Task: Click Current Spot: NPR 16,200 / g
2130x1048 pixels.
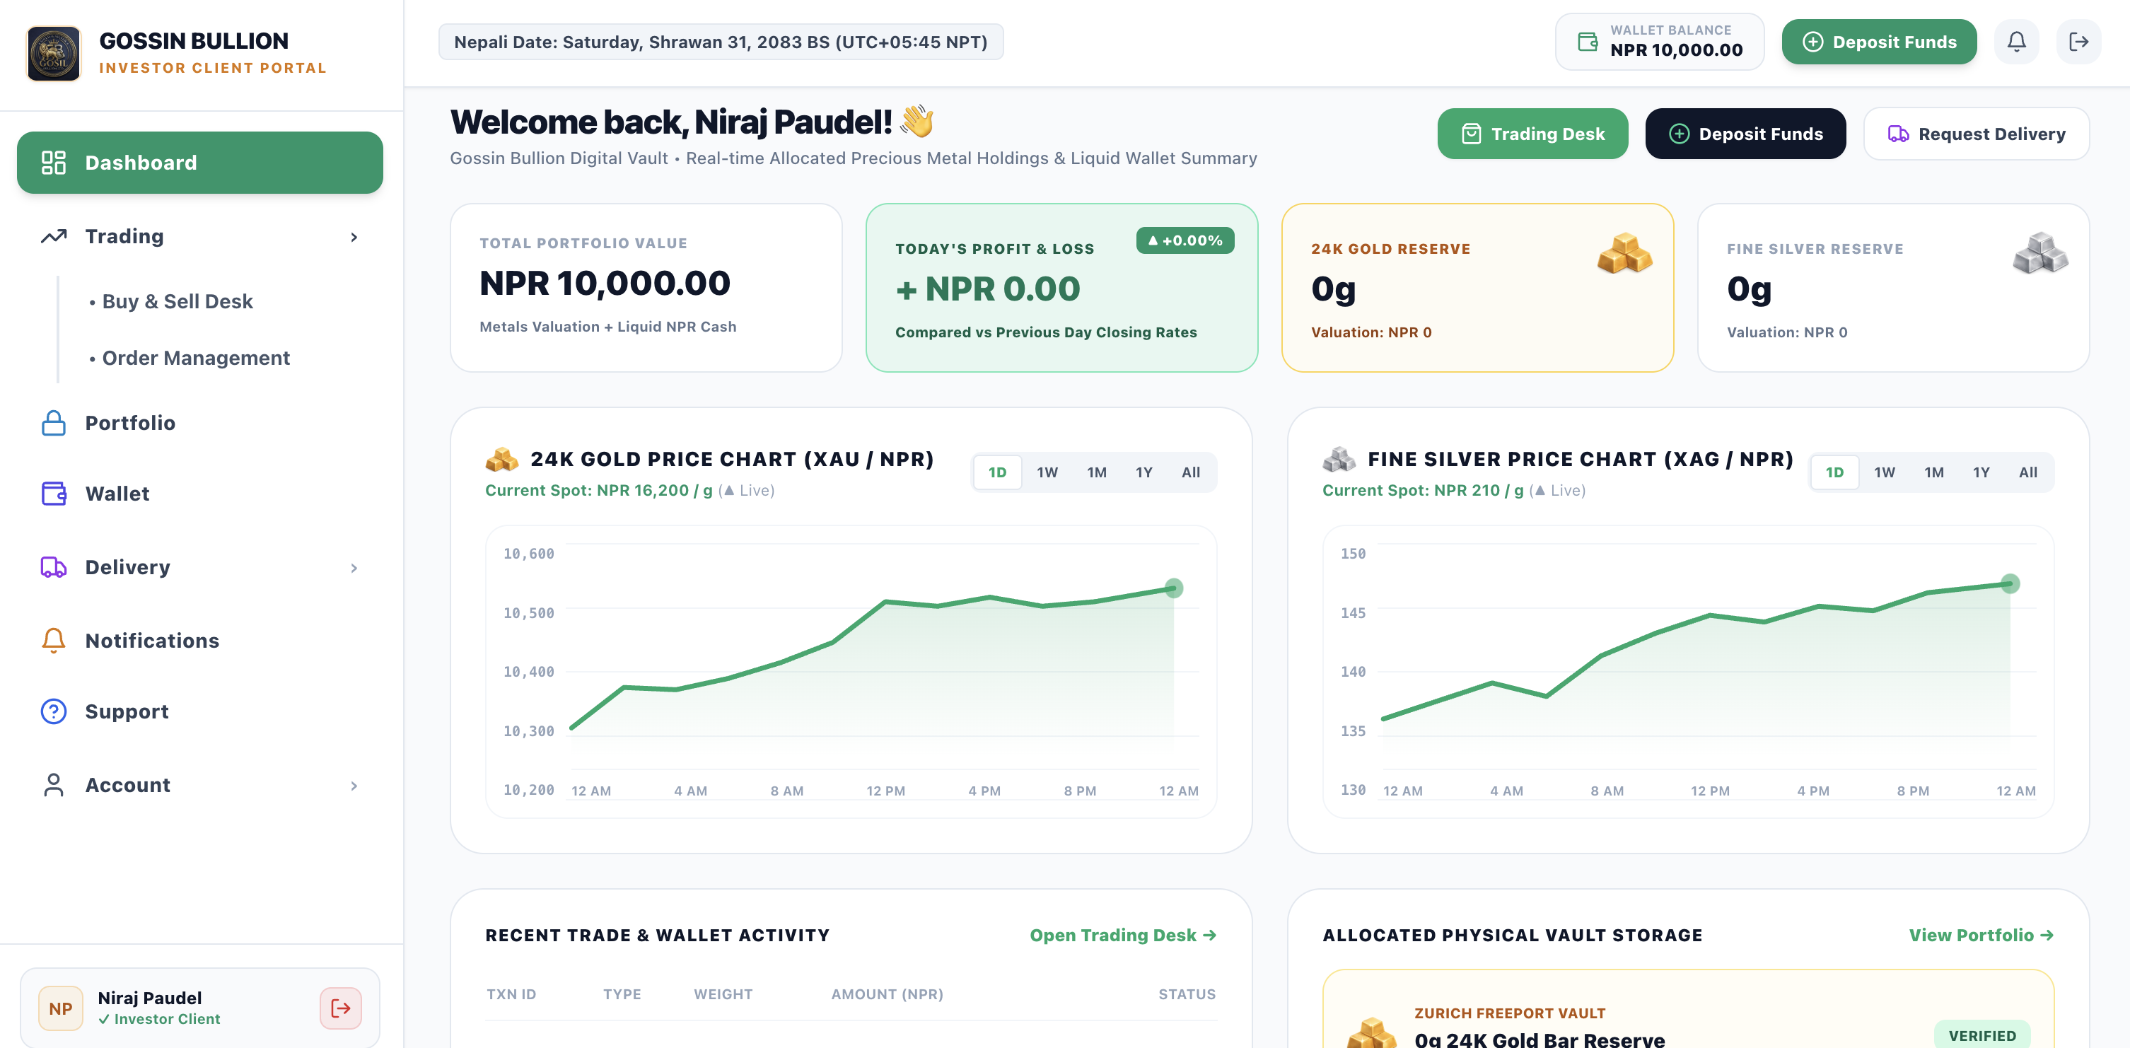Action: 599,491
